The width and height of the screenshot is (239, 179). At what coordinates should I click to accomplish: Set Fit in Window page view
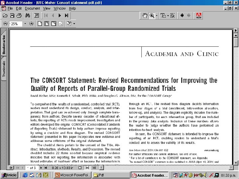[x=47, y=24]
